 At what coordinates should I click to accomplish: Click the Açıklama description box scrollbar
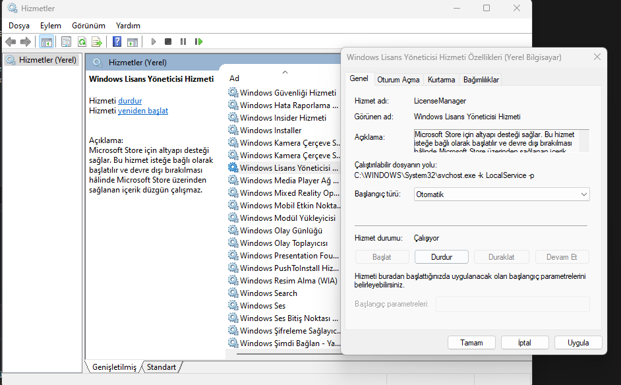point(584,141)
